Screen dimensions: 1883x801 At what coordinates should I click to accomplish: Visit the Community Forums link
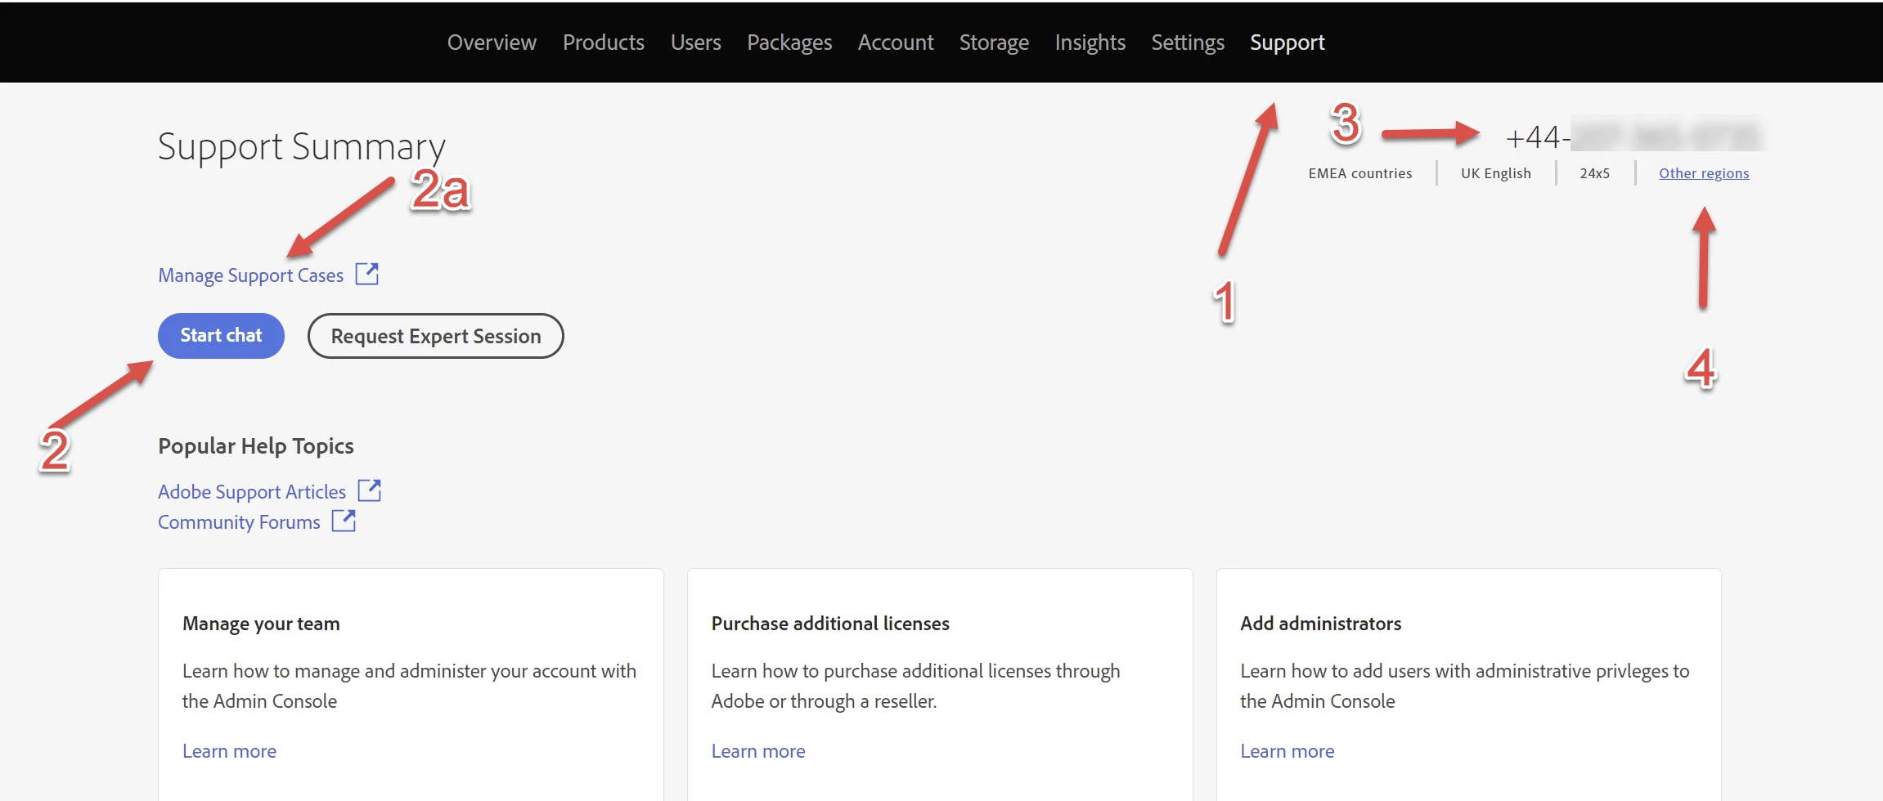tap(239, 522)
